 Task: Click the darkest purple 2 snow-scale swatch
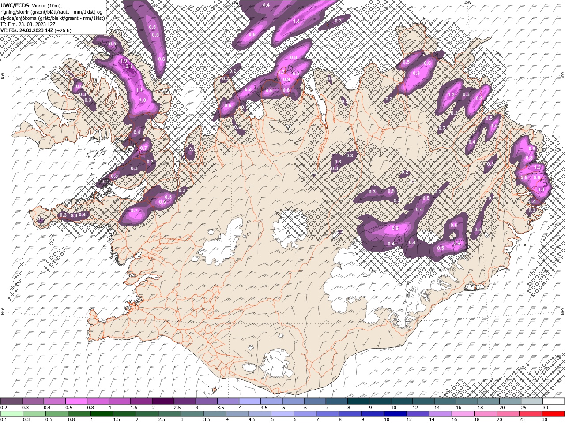[163, 401]
